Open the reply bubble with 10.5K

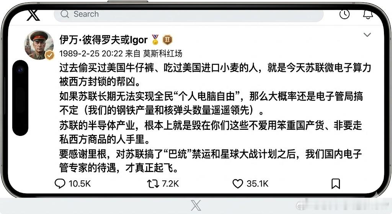point(72,184)
